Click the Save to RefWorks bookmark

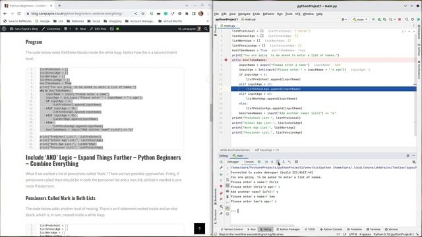[18, 21]
